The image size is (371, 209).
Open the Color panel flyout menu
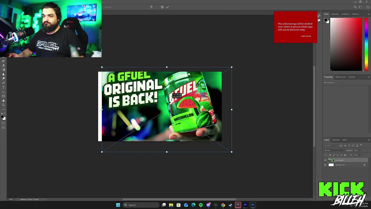(x=369, y=14)
